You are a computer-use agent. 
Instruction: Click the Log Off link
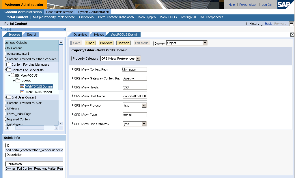(267, 5)
